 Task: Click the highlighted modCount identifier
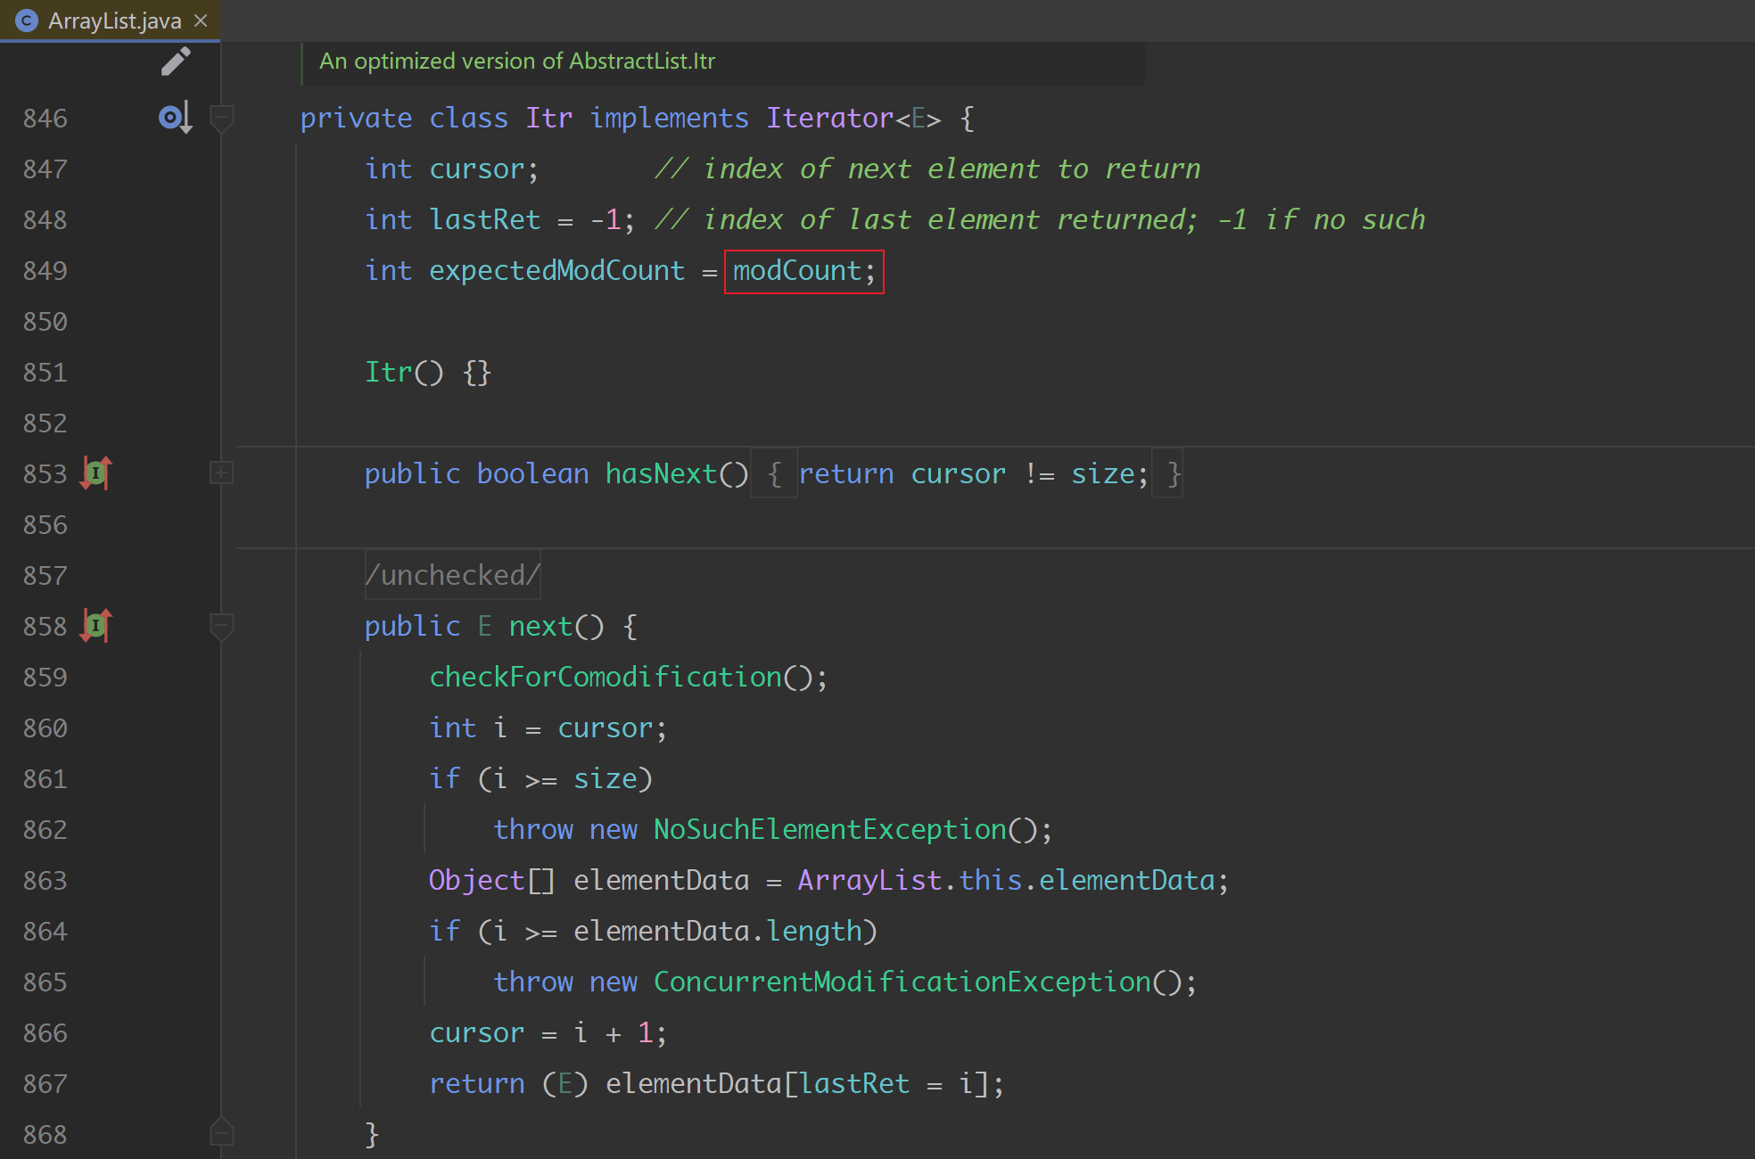(797, 271)
